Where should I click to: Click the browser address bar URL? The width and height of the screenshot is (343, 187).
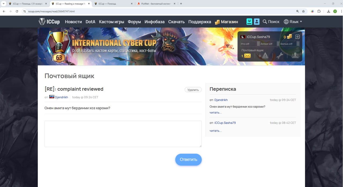[x=51, y=11]
